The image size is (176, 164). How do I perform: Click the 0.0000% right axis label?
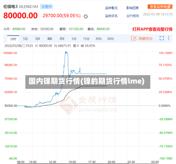click(164, 106)
